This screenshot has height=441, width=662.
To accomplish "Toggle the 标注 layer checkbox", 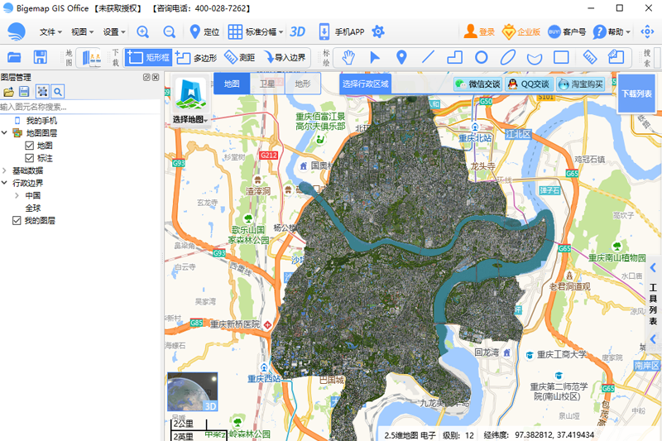I will click(30, 158).
